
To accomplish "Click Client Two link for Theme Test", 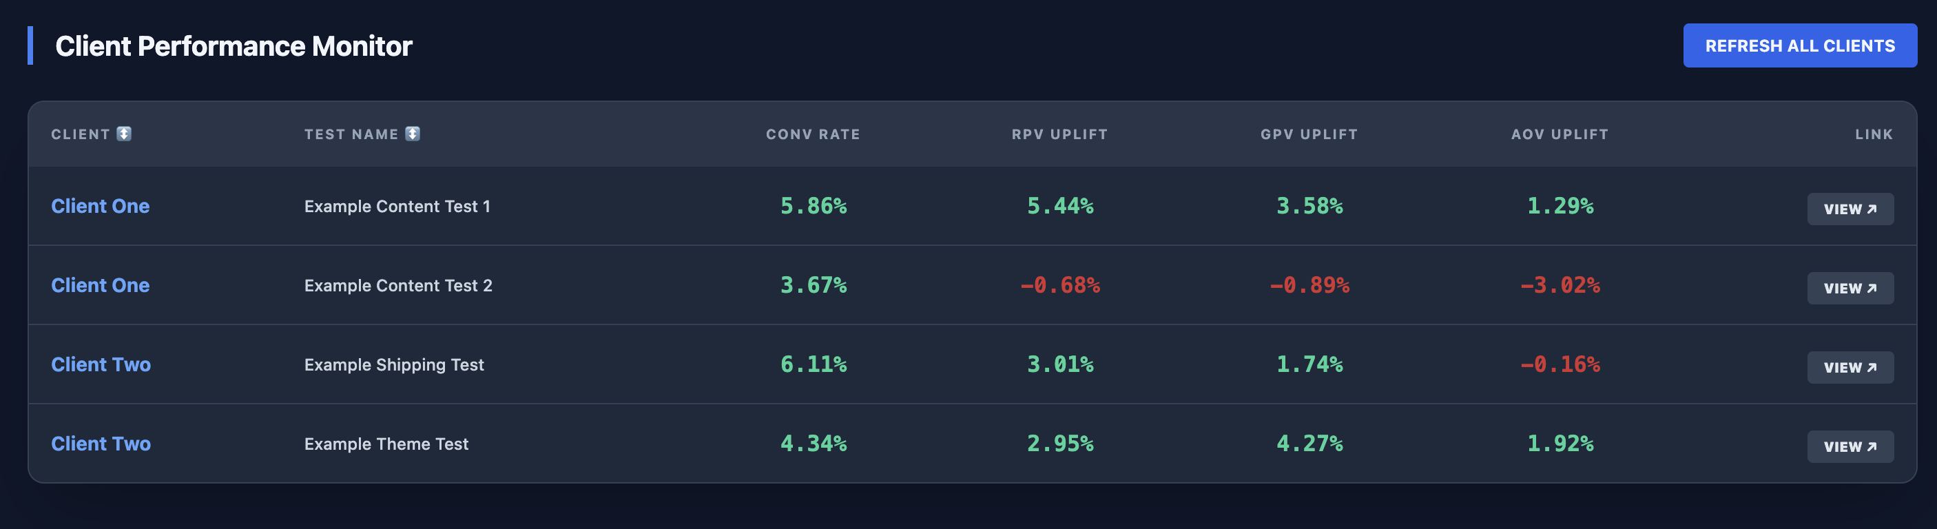I will click(101, 444).
